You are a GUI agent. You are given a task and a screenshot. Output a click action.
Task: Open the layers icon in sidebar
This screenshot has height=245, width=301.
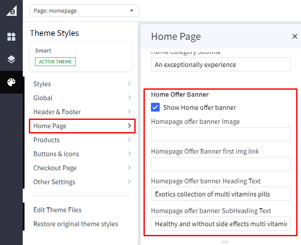click(11, 59)
